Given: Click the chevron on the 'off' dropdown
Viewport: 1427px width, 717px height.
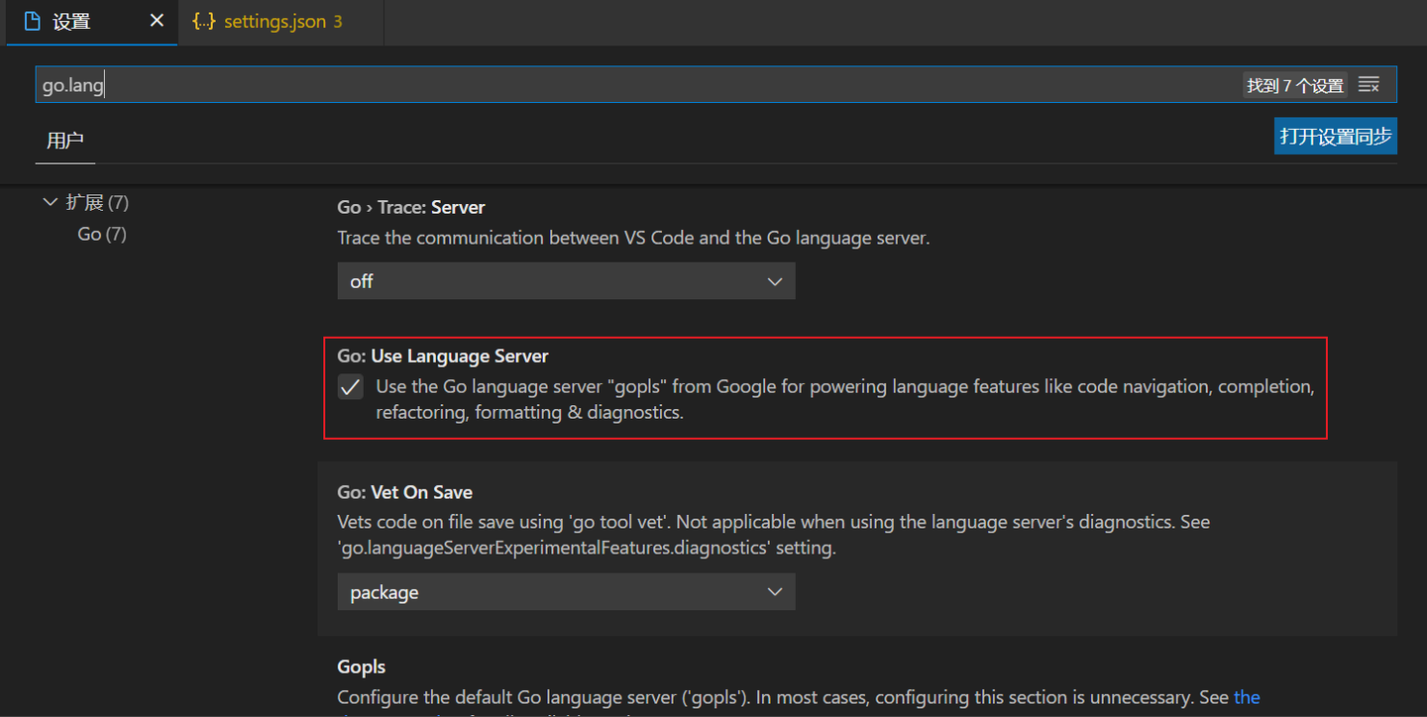Looking at the screenshot, I should coord(774,280).
